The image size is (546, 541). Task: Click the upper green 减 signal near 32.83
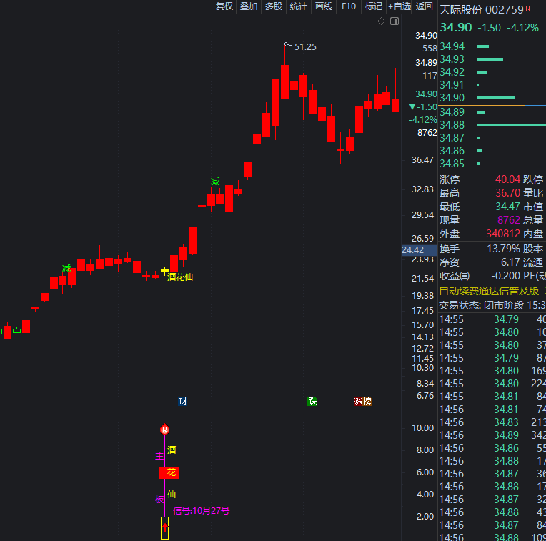click(215, 182)
